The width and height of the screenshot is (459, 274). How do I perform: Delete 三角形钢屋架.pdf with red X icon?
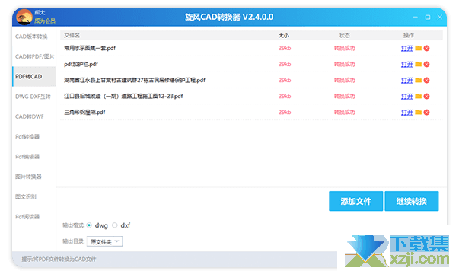[x=426, y=112]
